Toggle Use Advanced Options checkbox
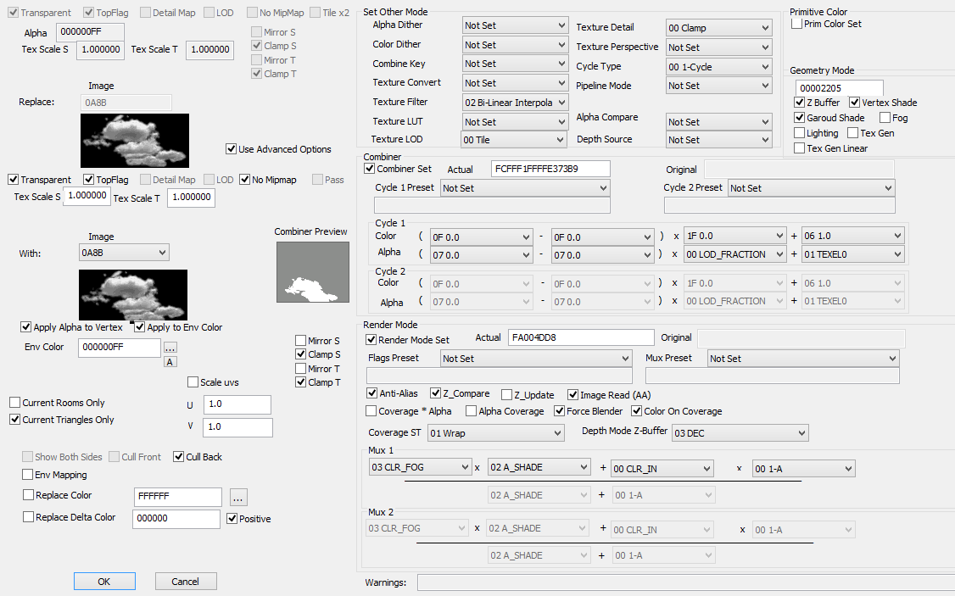The width and height of the screenshot is (955, 596). (231, 148)
